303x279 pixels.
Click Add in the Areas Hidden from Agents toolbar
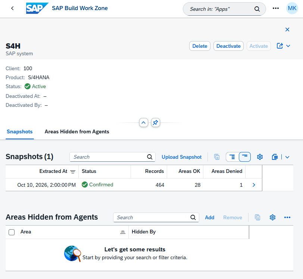210,217
